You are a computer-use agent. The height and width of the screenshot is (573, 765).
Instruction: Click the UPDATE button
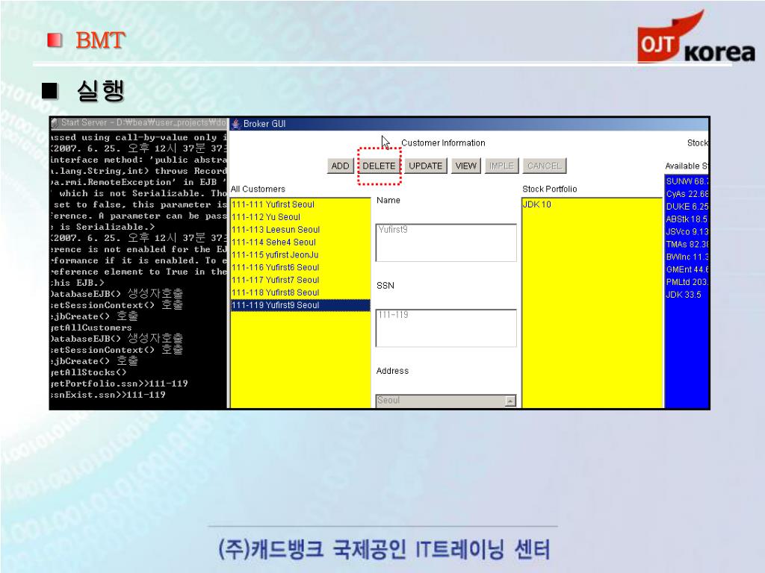425,166
